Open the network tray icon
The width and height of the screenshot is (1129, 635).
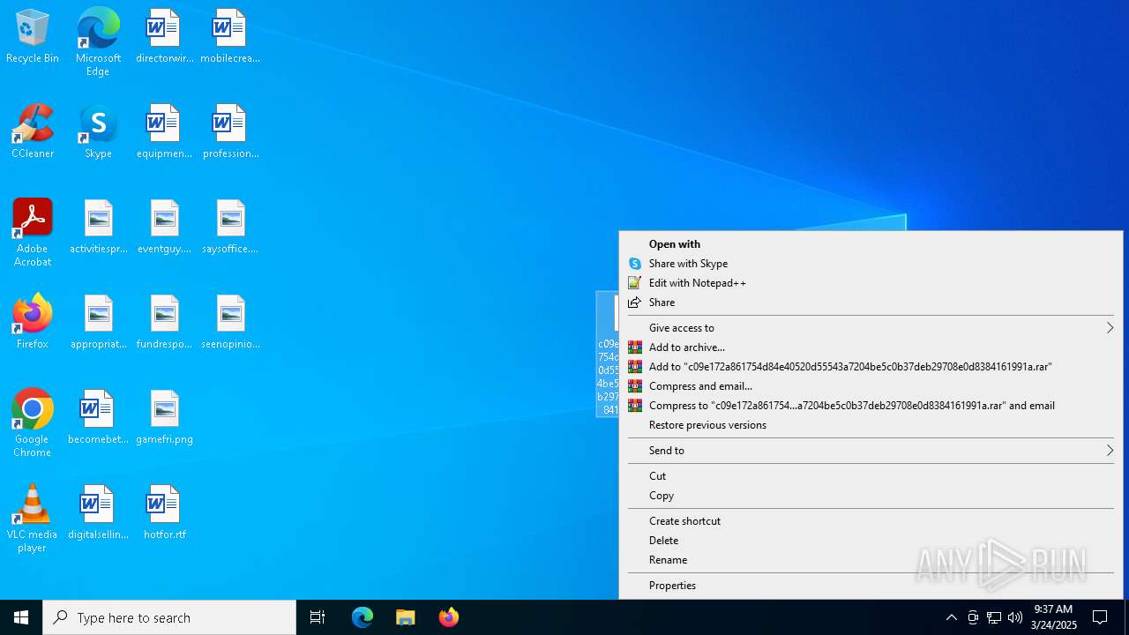click(994, 617)
